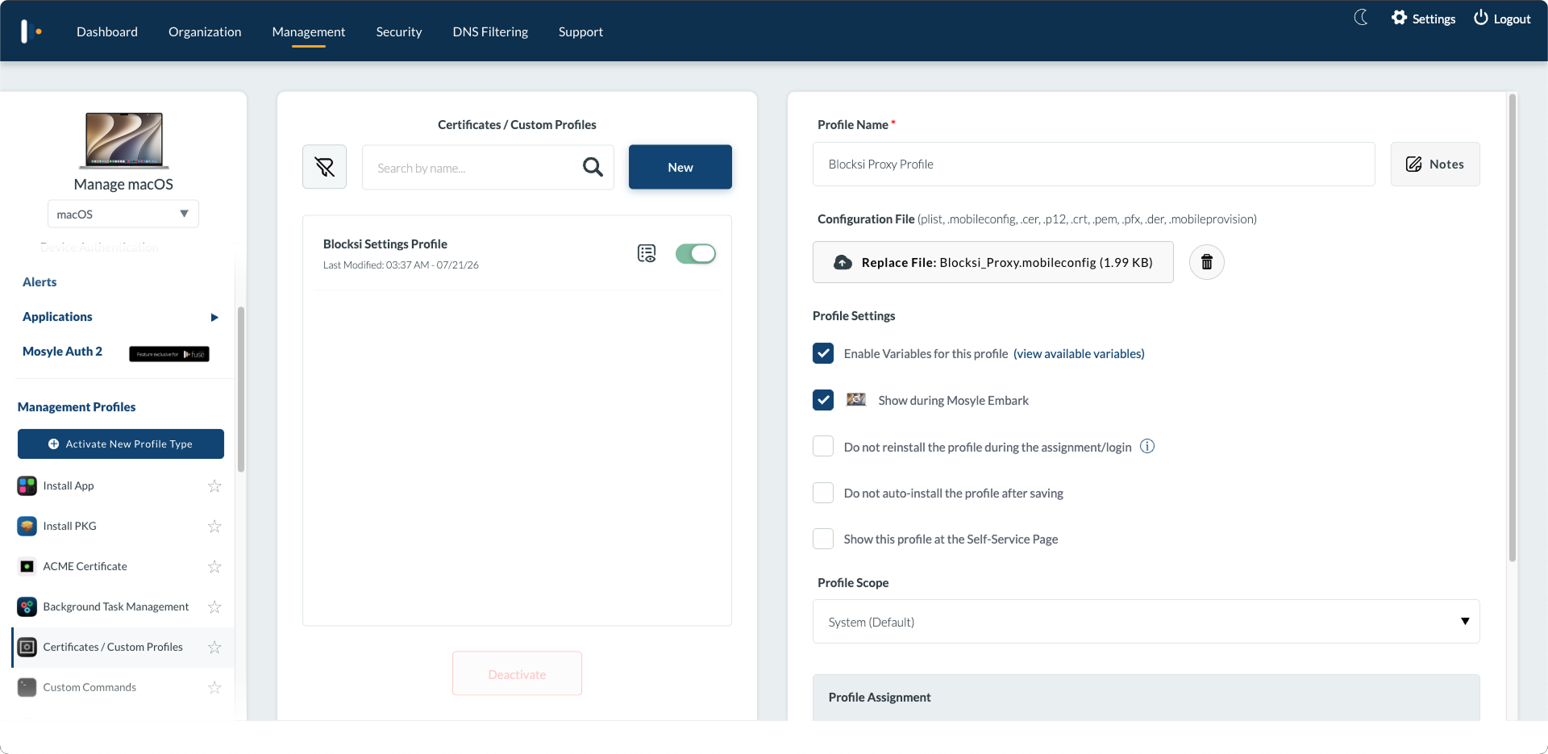Image resolution: width=1548 pixels, height=754 pixels.
Task: Open the macOS platform dropdown
Action: [x=123, y=214]
